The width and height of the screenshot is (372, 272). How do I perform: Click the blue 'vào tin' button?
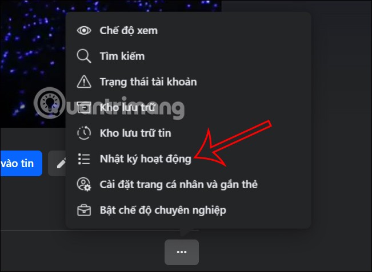pyautogui.click(x=21, y=163)
